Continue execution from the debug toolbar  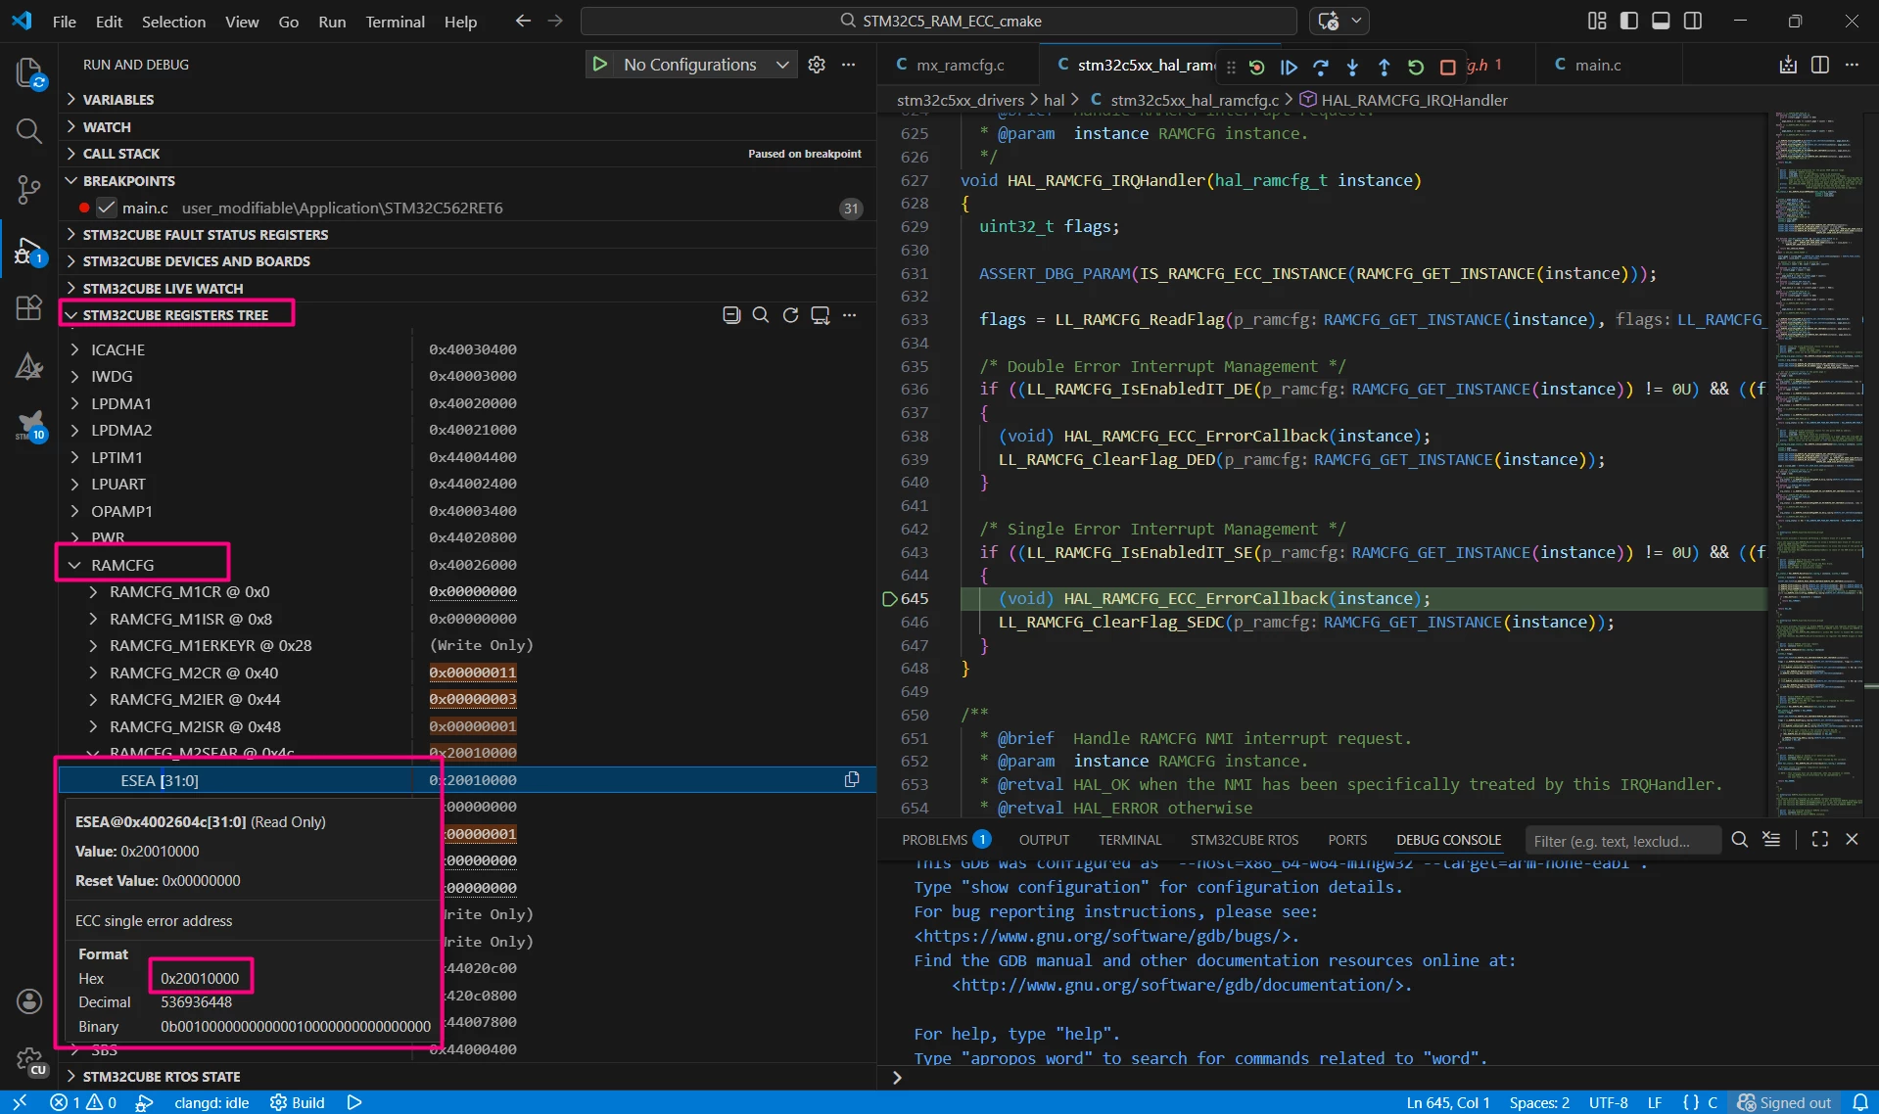1289,67
